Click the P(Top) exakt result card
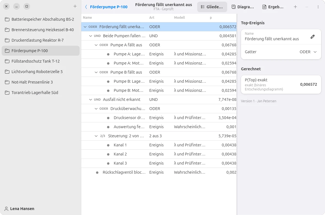The width and height of the screenshot is (325, 215). point(281,84)
